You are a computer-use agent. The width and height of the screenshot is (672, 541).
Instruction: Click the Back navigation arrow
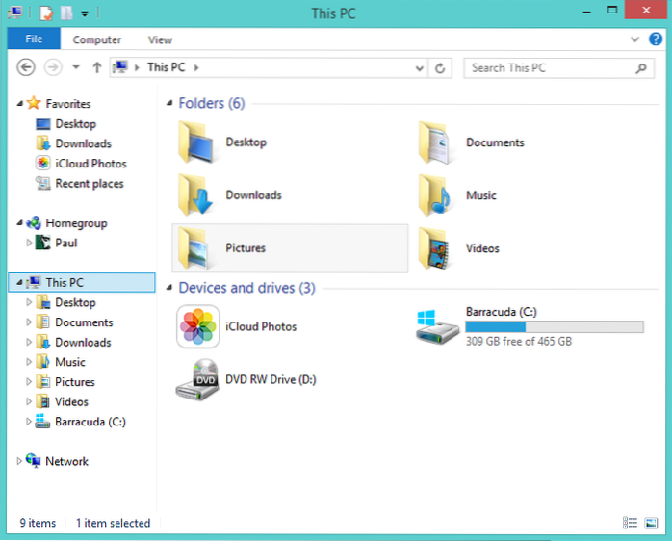coord(27,68)
